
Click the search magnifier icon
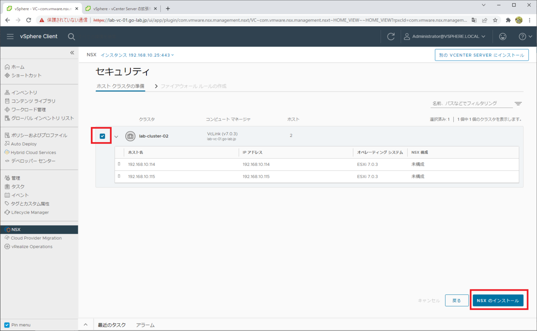[72, 36]
